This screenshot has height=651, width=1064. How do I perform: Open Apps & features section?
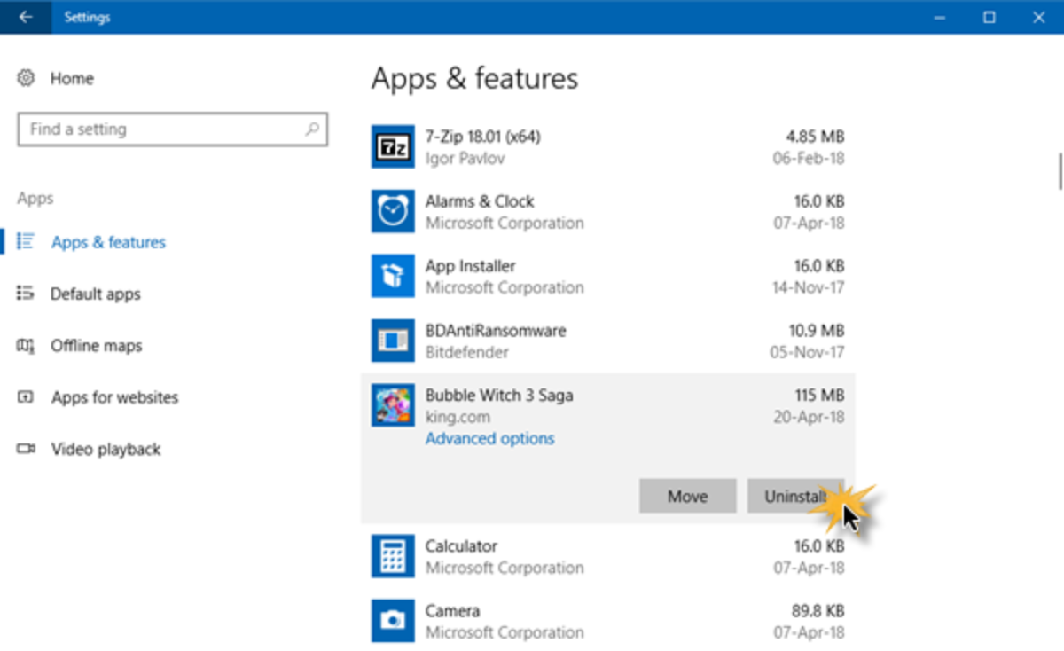point(107,242)
